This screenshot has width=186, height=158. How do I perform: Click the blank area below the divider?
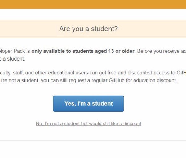coord(93,150)
